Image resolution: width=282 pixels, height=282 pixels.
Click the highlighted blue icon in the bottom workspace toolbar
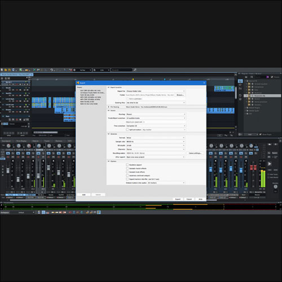[x=43, y=212]
